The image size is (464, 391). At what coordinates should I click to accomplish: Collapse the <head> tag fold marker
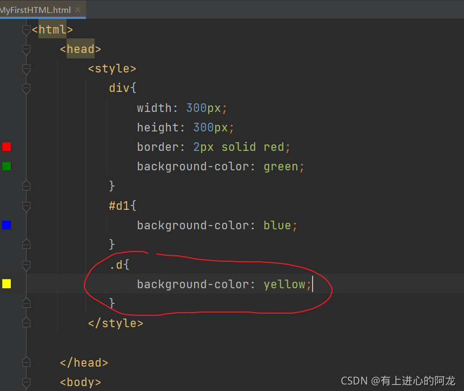click(x=26, y=49)
